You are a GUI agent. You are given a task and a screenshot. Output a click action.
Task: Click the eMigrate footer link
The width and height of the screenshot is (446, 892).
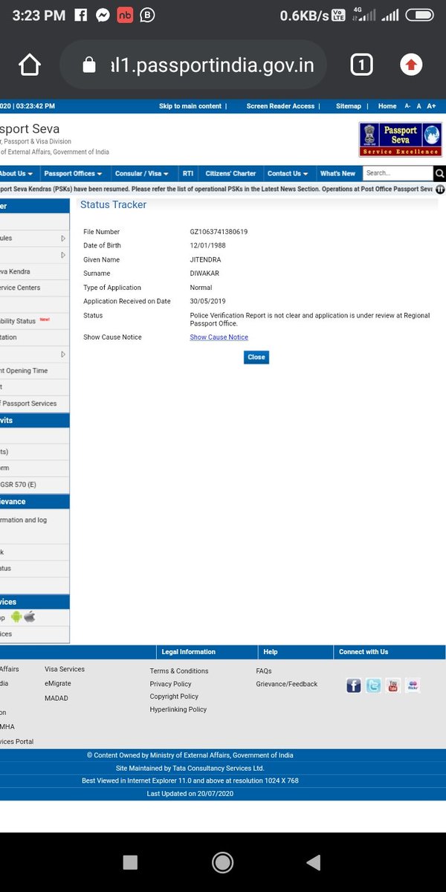[58, 683]
